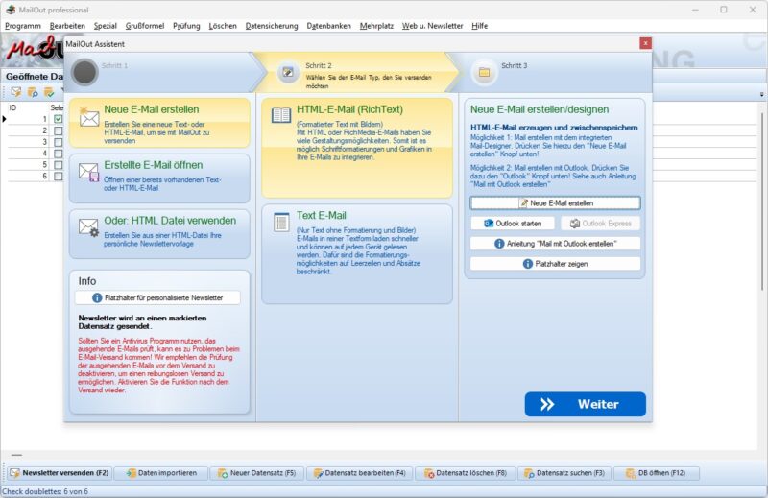This screenshot has width=768, height=498.
Task: Click the Schritt 2 edit pencil icon
Action: (x=288, y=73)
